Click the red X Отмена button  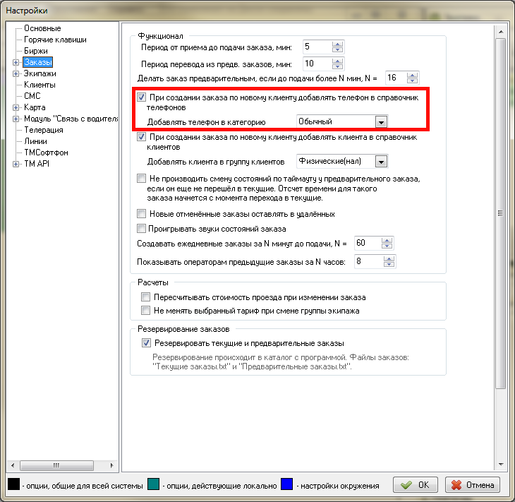[473, 485]
